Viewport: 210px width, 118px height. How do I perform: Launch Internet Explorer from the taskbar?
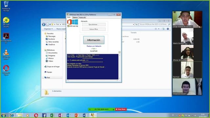coord(12,115)
